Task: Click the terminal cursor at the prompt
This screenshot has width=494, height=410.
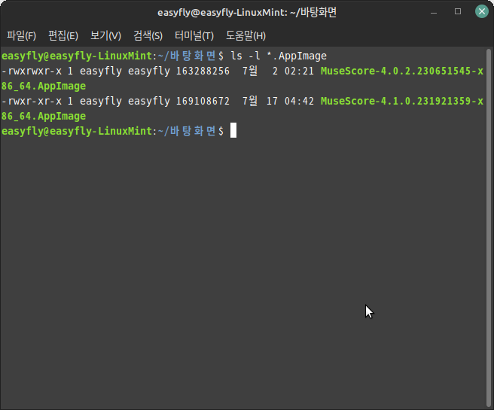Action: 233,131
